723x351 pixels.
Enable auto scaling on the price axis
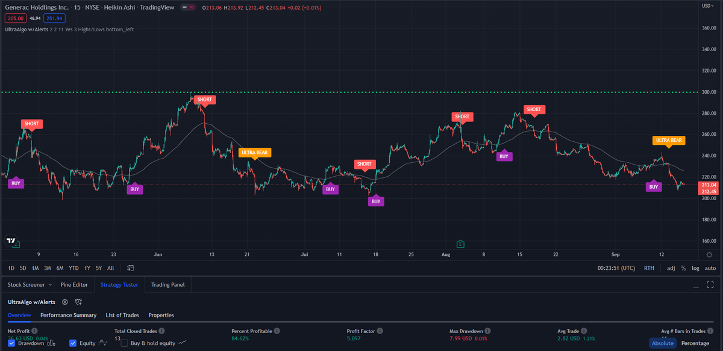click(x=710, y=268)
